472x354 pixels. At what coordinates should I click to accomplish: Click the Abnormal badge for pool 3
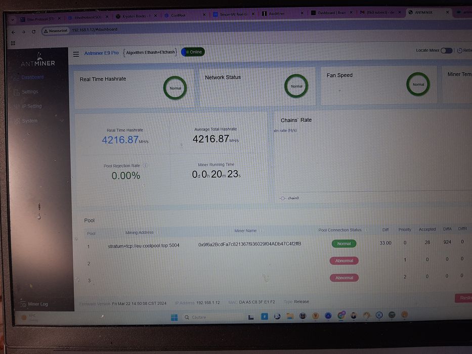[344, 278]
